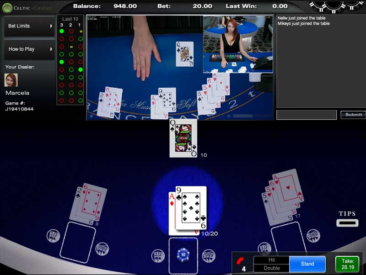Image resolution: width=366 pixels, height=275 pixels.
Task: Click the dealer's Queen of spades card graphic
Action: point(183,138)
